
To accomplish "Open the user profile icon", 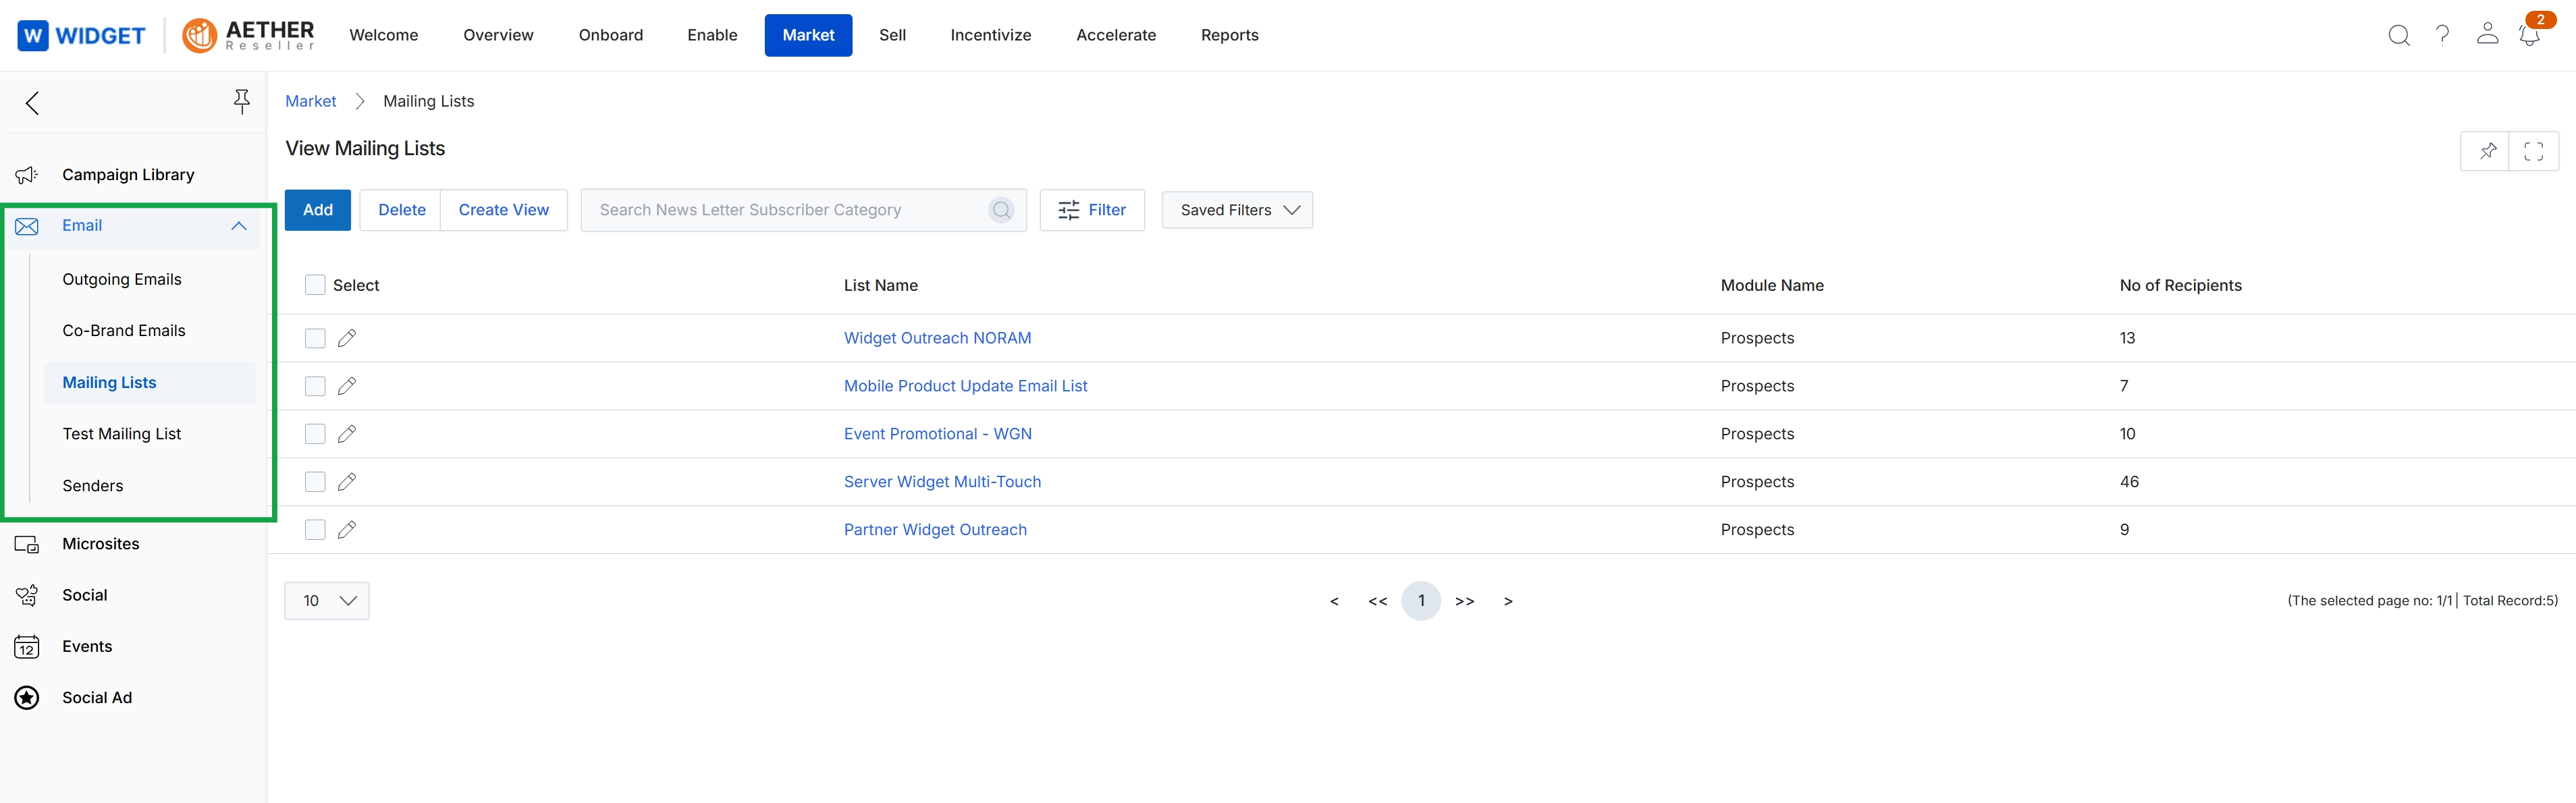I will pyautogui.click(x=2487, y=34).
